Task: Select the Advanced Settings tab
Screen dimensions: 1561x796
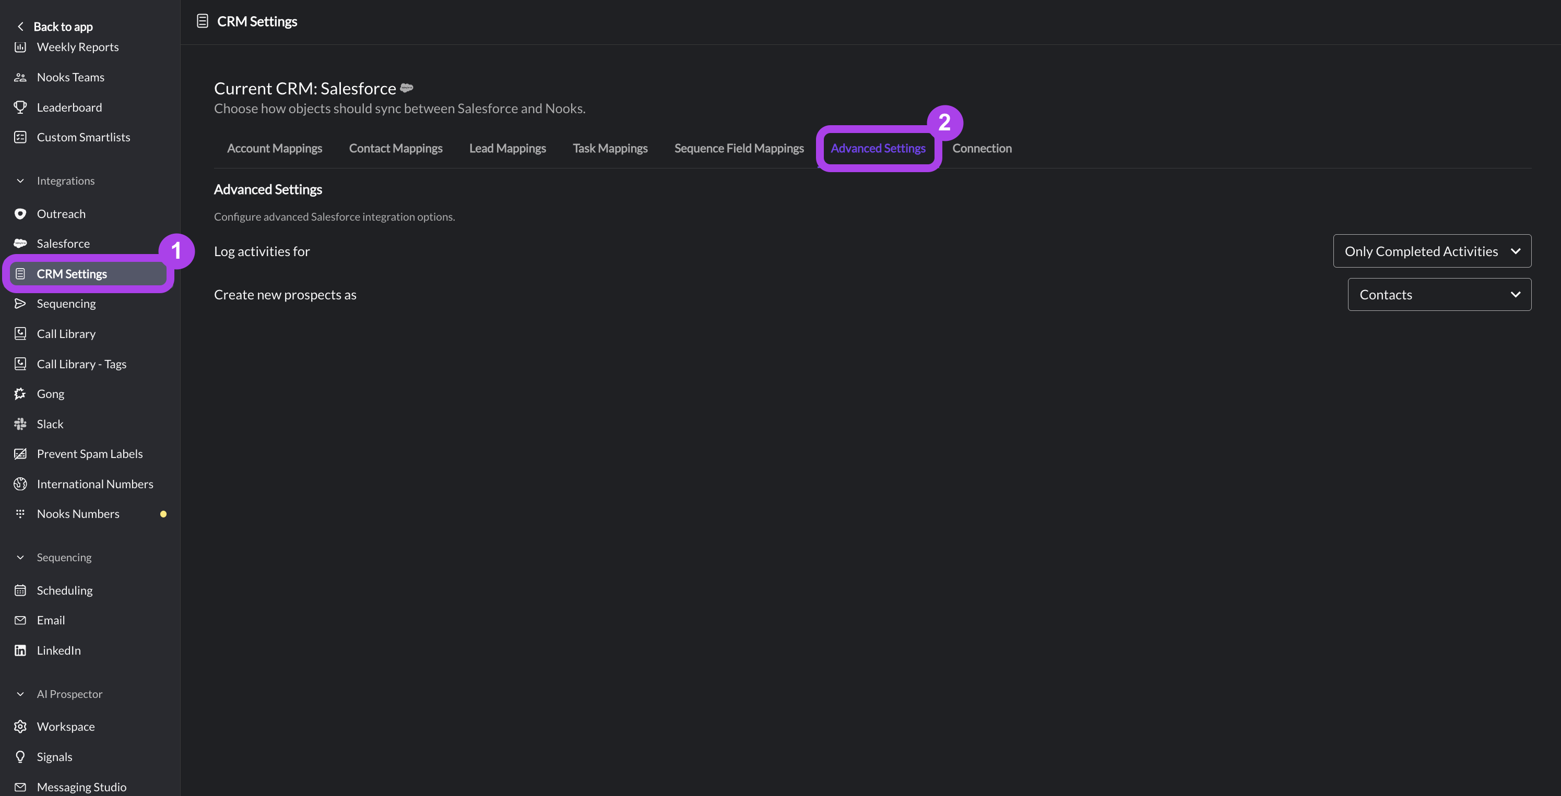Action: click(x=878, y=148)
